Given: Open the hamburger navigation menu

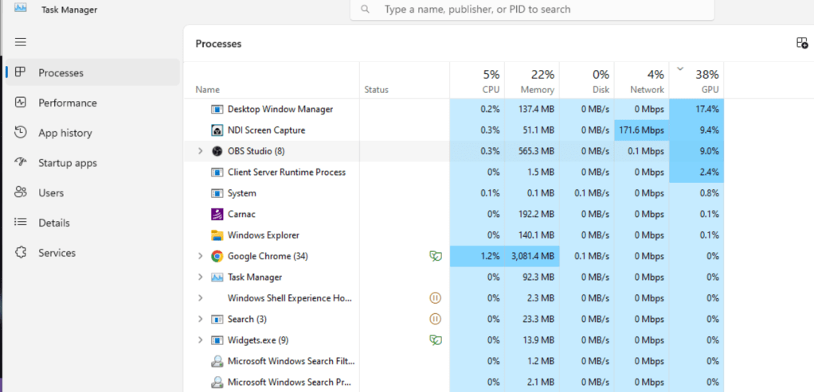Looking at the screenshot, I should click(21, 42).
